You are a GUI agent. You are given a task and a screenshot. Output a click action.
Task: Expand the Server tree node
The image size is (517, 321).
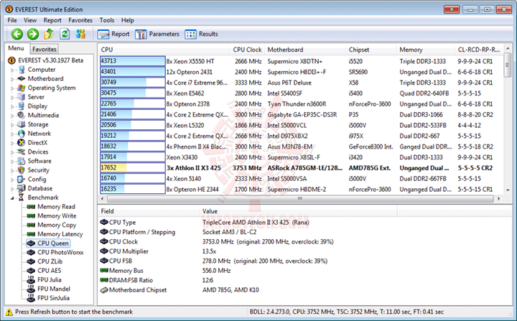coord(12,98)
